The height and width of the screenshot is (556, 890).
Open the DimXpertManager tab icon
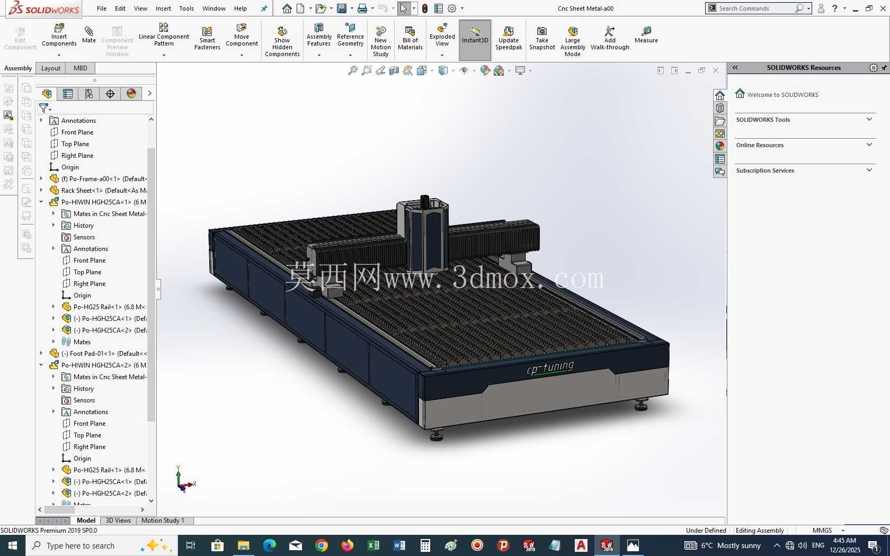point(110,94)
